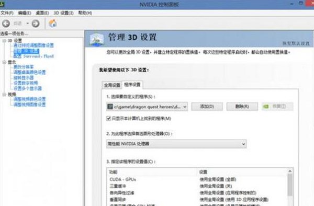Open 调整视频颜色设置 in the tree
Screen dimensions: 314x206
pos(29,99)
